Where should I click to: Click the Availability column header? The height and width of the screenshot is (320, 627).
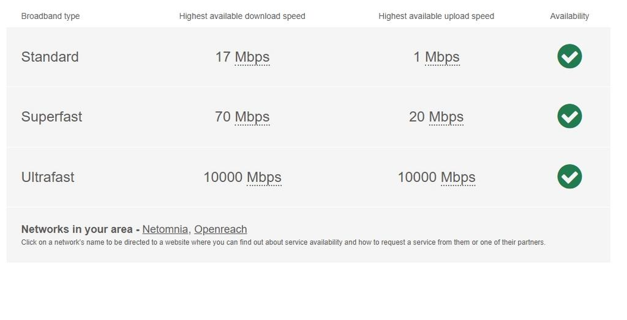click(x=569, y=16)
